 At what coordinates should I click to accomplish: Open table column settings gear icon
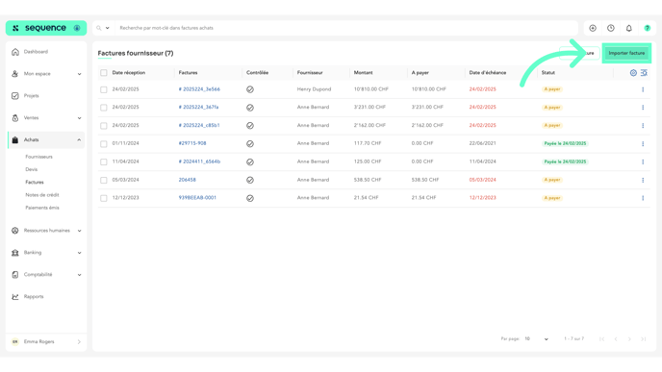click(x=633, y=73)
